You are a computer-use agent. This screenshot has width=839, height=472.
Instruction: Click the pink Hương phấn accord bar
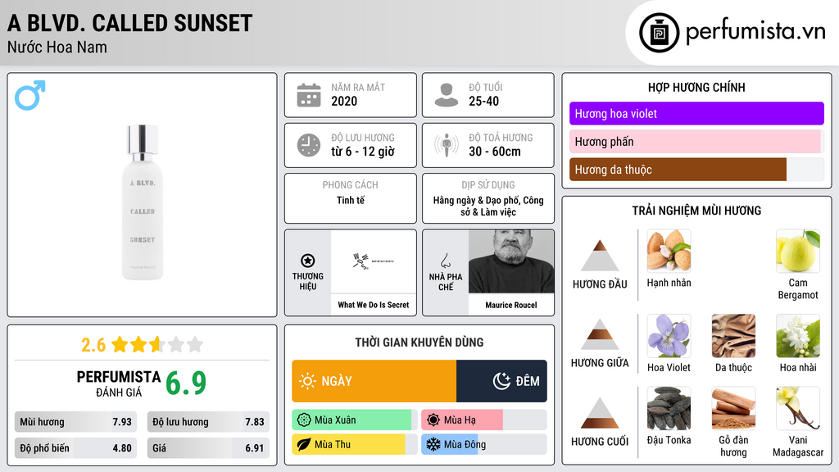(x=696, y=142)
